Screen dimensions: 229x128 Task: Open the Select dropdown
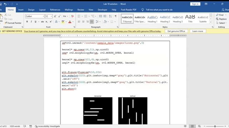(x=221, y=23)
